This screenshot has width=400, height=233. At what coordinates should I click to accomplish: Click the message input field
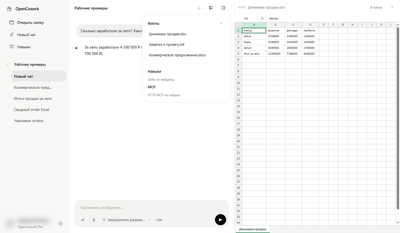(152, 207)
